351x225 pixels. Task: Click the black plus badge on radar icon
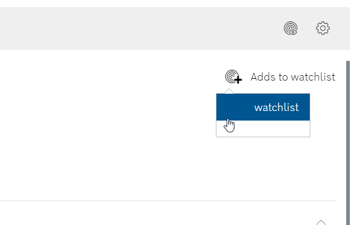tap(239, 80)
